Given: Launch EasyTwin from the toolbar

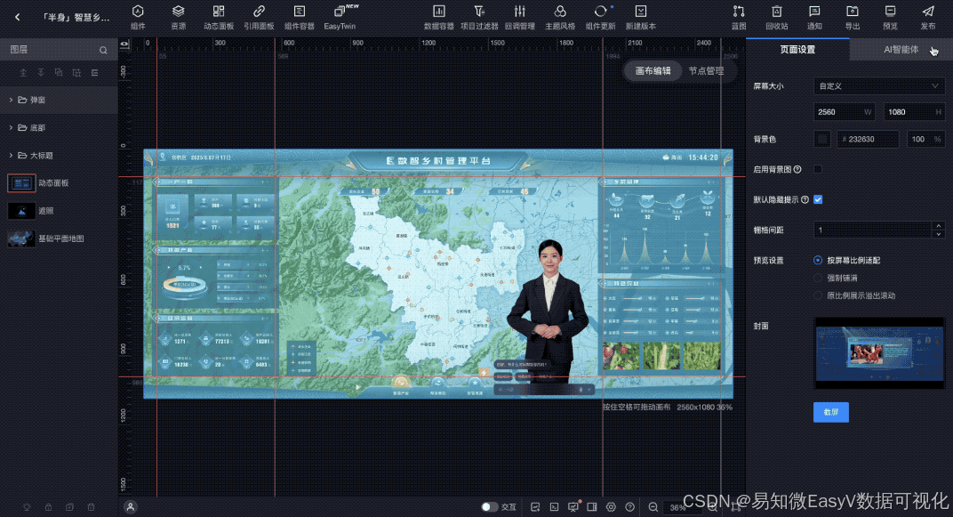Looking at the screenshot, I should tap(340, 17).
